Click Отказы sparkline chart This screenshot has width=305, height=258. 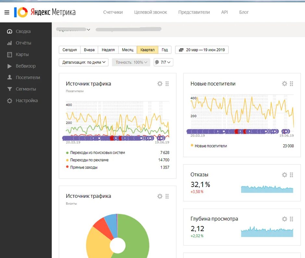pos(267,189)
